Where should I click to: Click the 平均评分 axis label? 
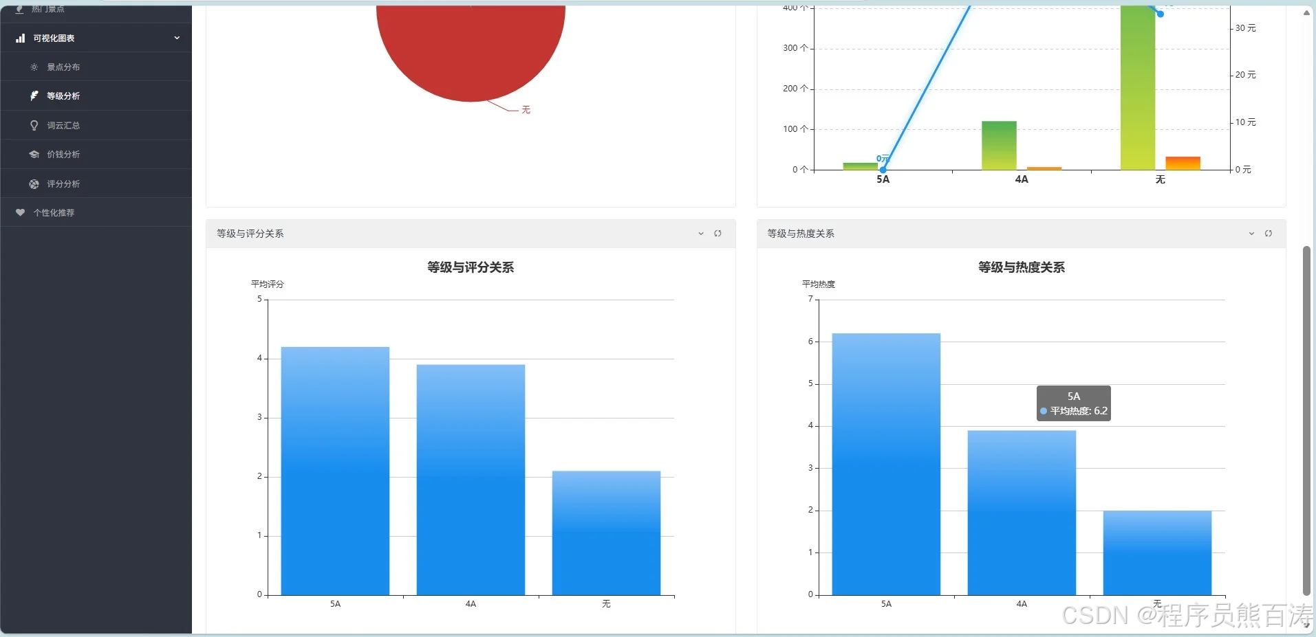tap(268, 284)
